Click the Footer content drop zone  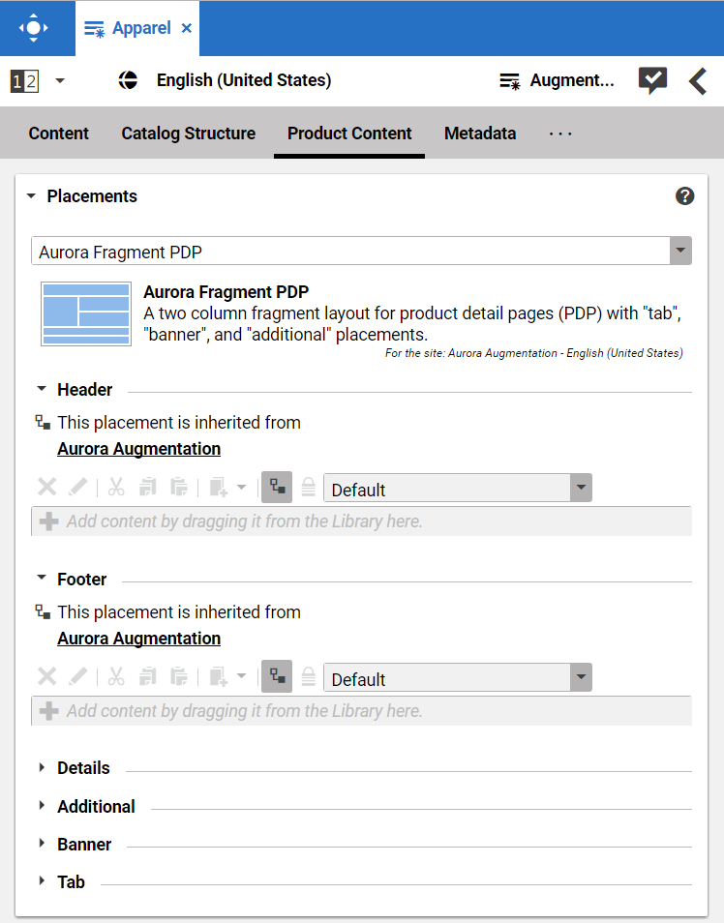(x=362, y=710)
